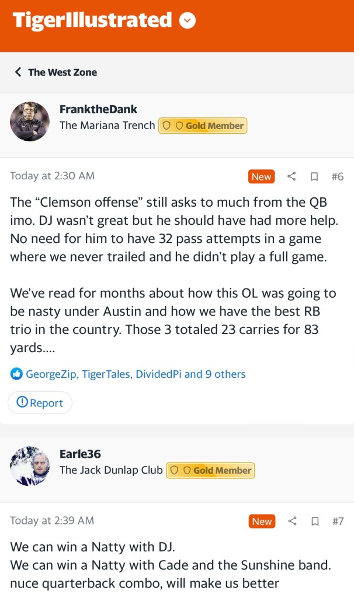
Task: View Earle36's profile username
Action: pos(81,454)
